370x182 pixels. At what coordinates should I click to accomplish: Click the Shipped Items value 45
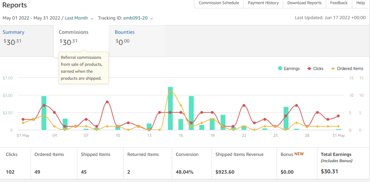click(x=84, y=172)
